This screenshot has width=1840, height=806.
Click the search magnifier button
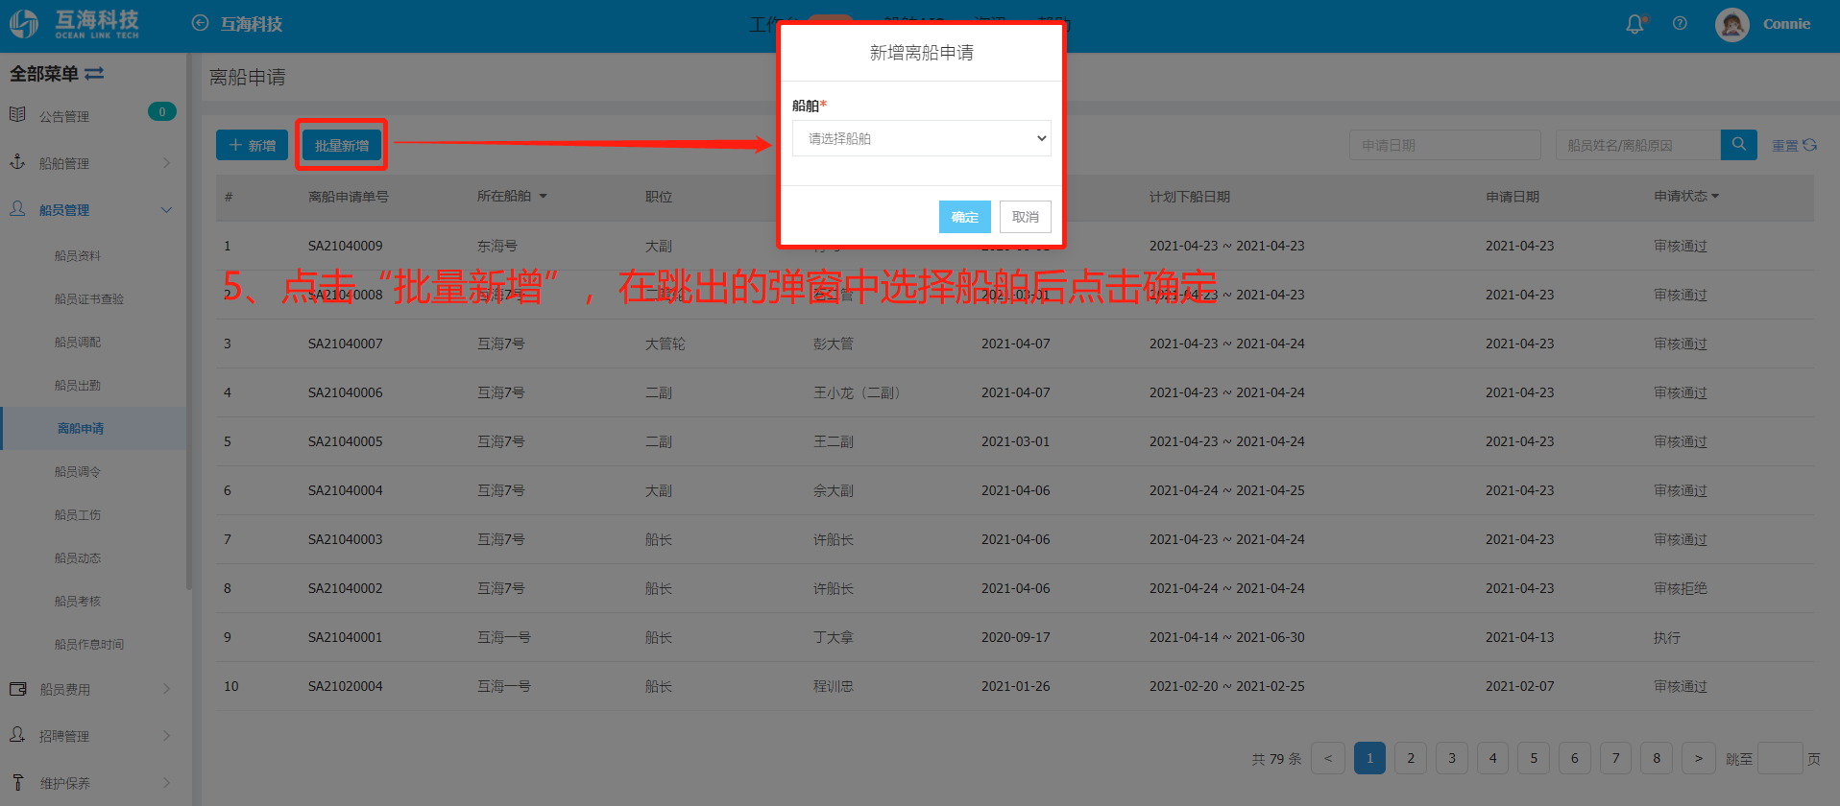pyautogui.click(x=1739, y=145)
